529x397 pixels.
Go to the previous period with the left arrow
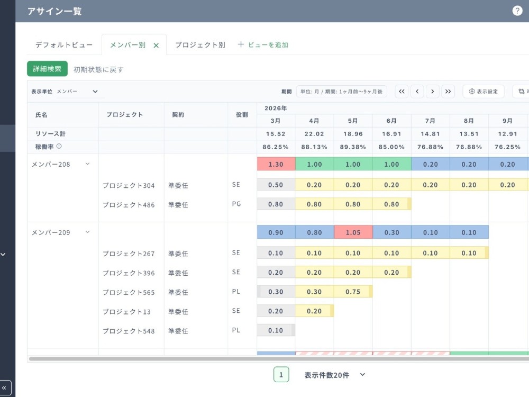pos(417,92)
